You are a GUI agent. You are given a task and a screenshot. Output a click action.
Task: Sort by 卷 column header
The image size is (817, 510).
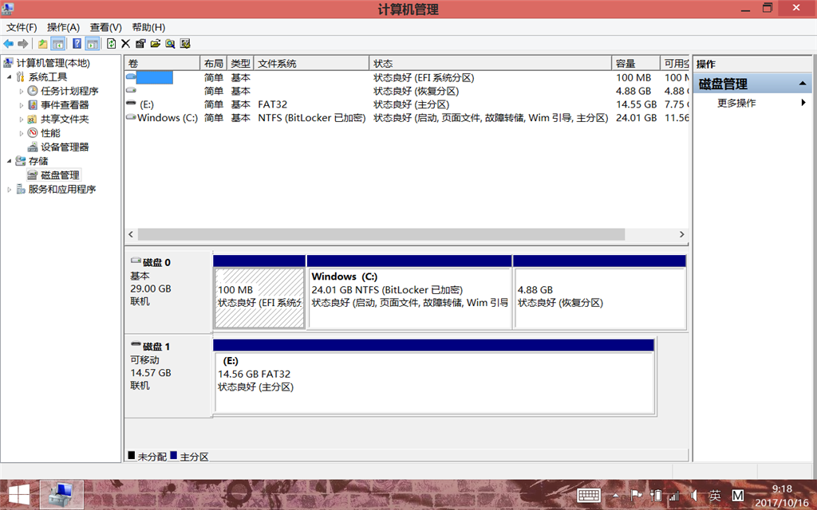click(162, 64)
